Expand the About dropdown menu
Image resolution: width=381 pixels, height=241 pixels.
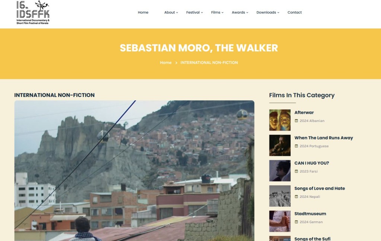tap(171, 12)
